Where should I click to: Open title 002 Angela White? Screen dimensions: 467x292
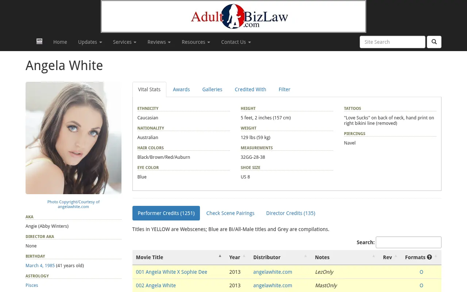156,285
